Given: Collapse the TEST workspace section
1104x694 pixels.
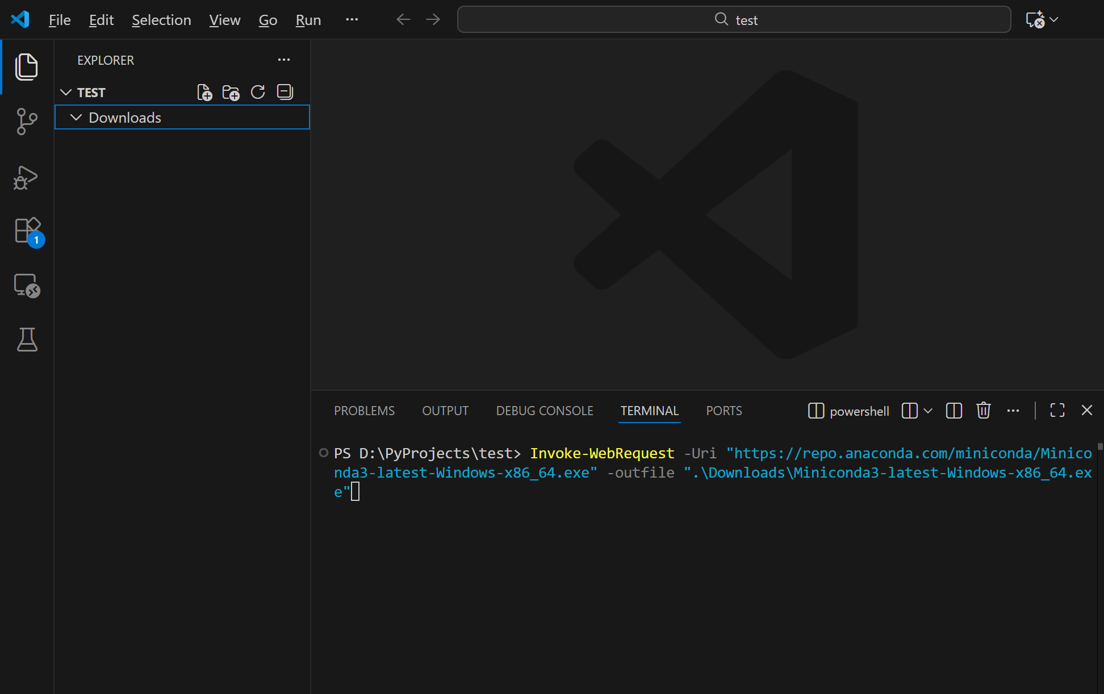Looking at the screenshot, I should [x=66, y=93].
